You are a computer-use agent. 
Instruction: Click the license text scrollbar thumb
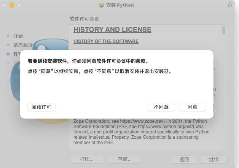pyautogui.click(x=224, y=30)
